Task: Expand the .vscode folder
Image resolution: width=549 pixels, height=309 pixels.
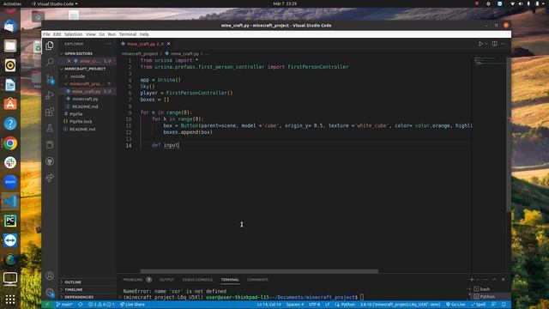Action: coord(78,76)
